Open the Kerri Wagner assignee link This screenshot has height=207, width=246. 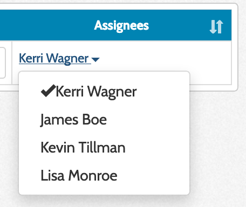54,58
